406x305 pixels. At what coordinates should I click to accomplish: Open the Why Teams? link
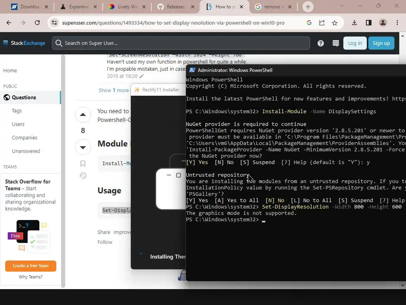[x=31, y=277]
